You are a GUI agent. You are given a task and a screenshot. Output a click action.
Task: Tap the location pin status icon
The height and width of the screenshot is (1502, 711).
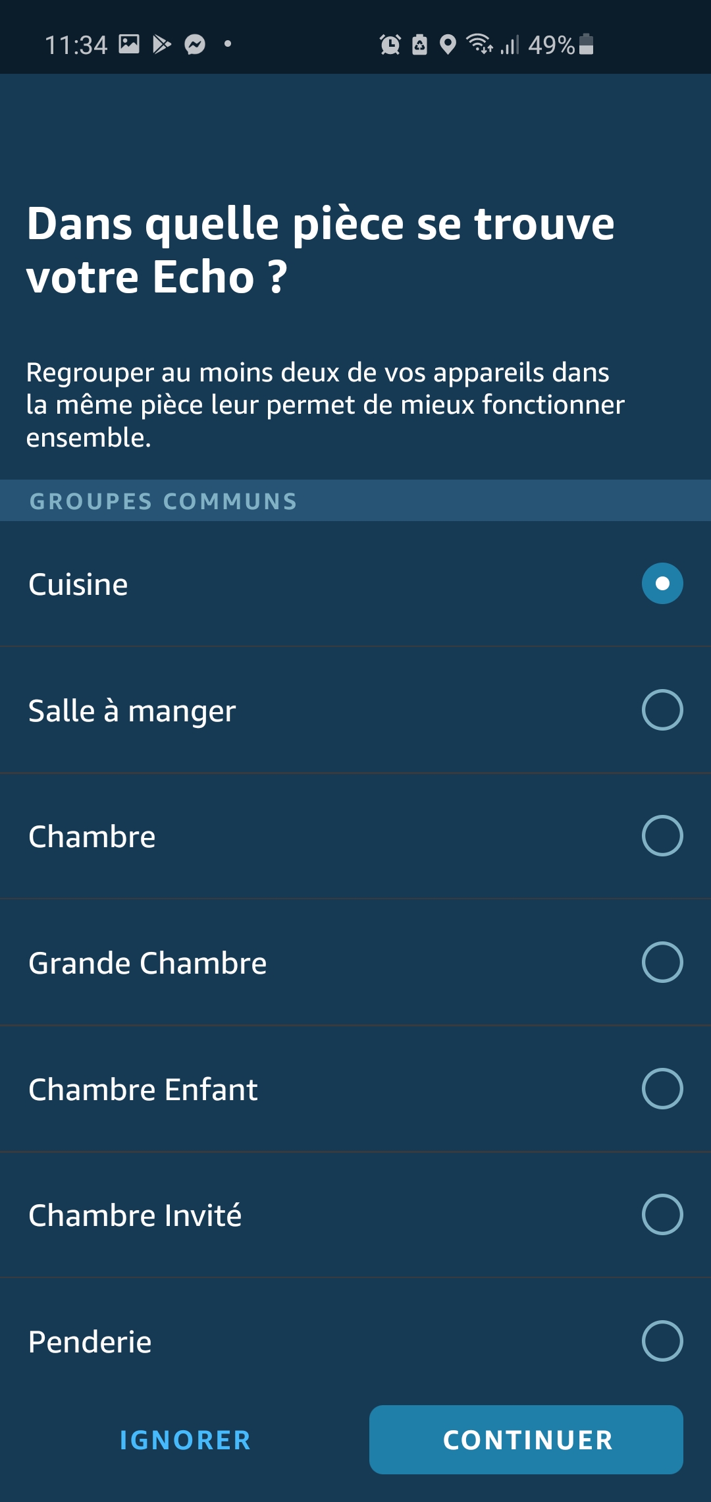448,45
